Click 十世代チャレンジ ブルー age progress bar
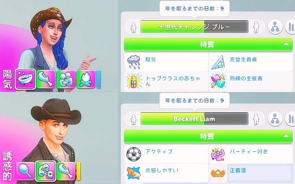The image size is (295, 184). click(x=195, y=27)
